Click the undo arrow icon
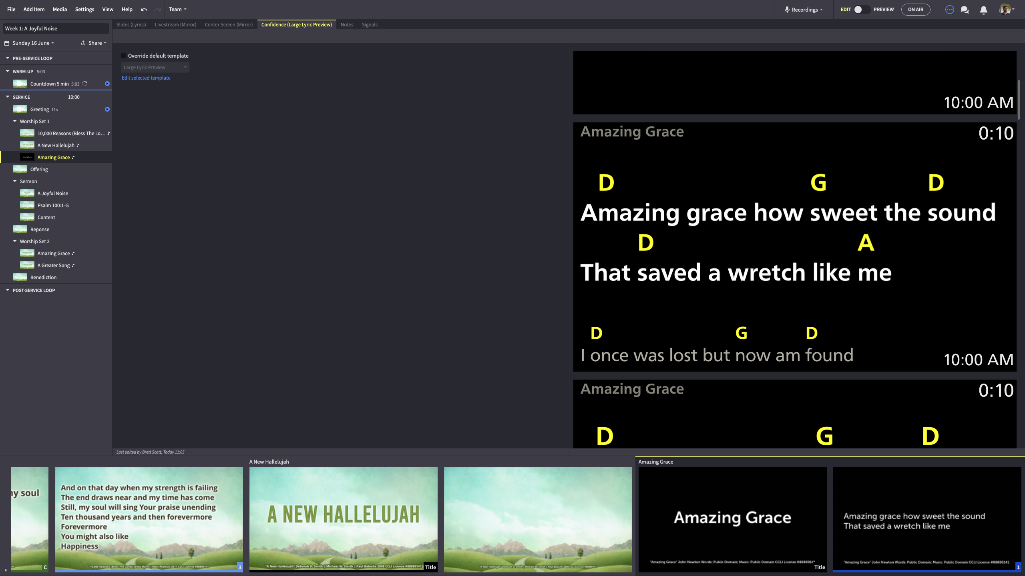The image size is (1025, 576). (144, 10)
